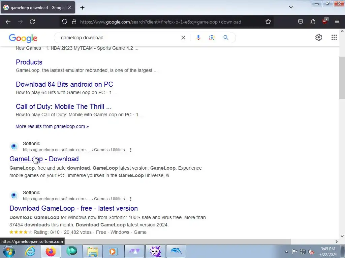
Task: Click Softonic favicon above GameLoop - Download
Action: pyautogui.click(x=14, y=146)
